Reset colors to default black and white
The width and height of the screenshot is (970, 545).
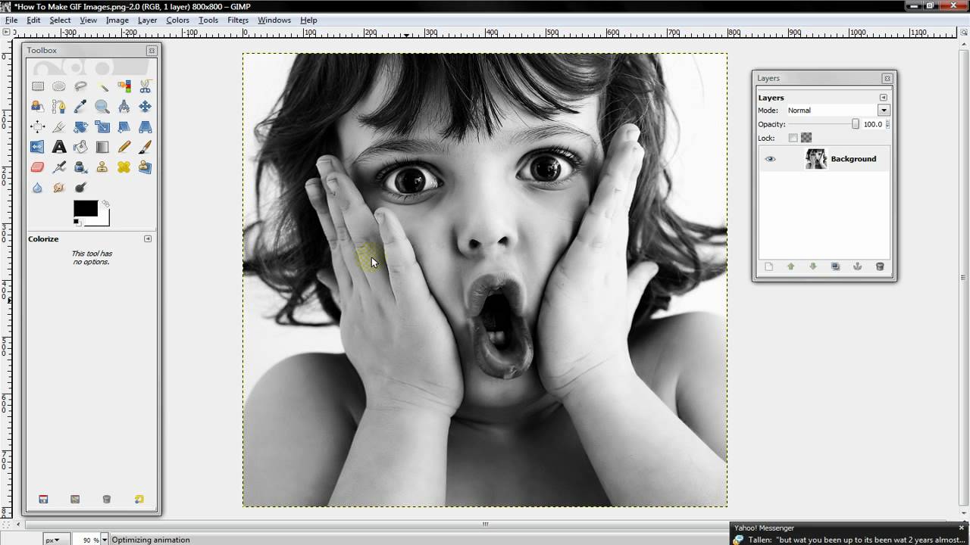pos(77,222)
